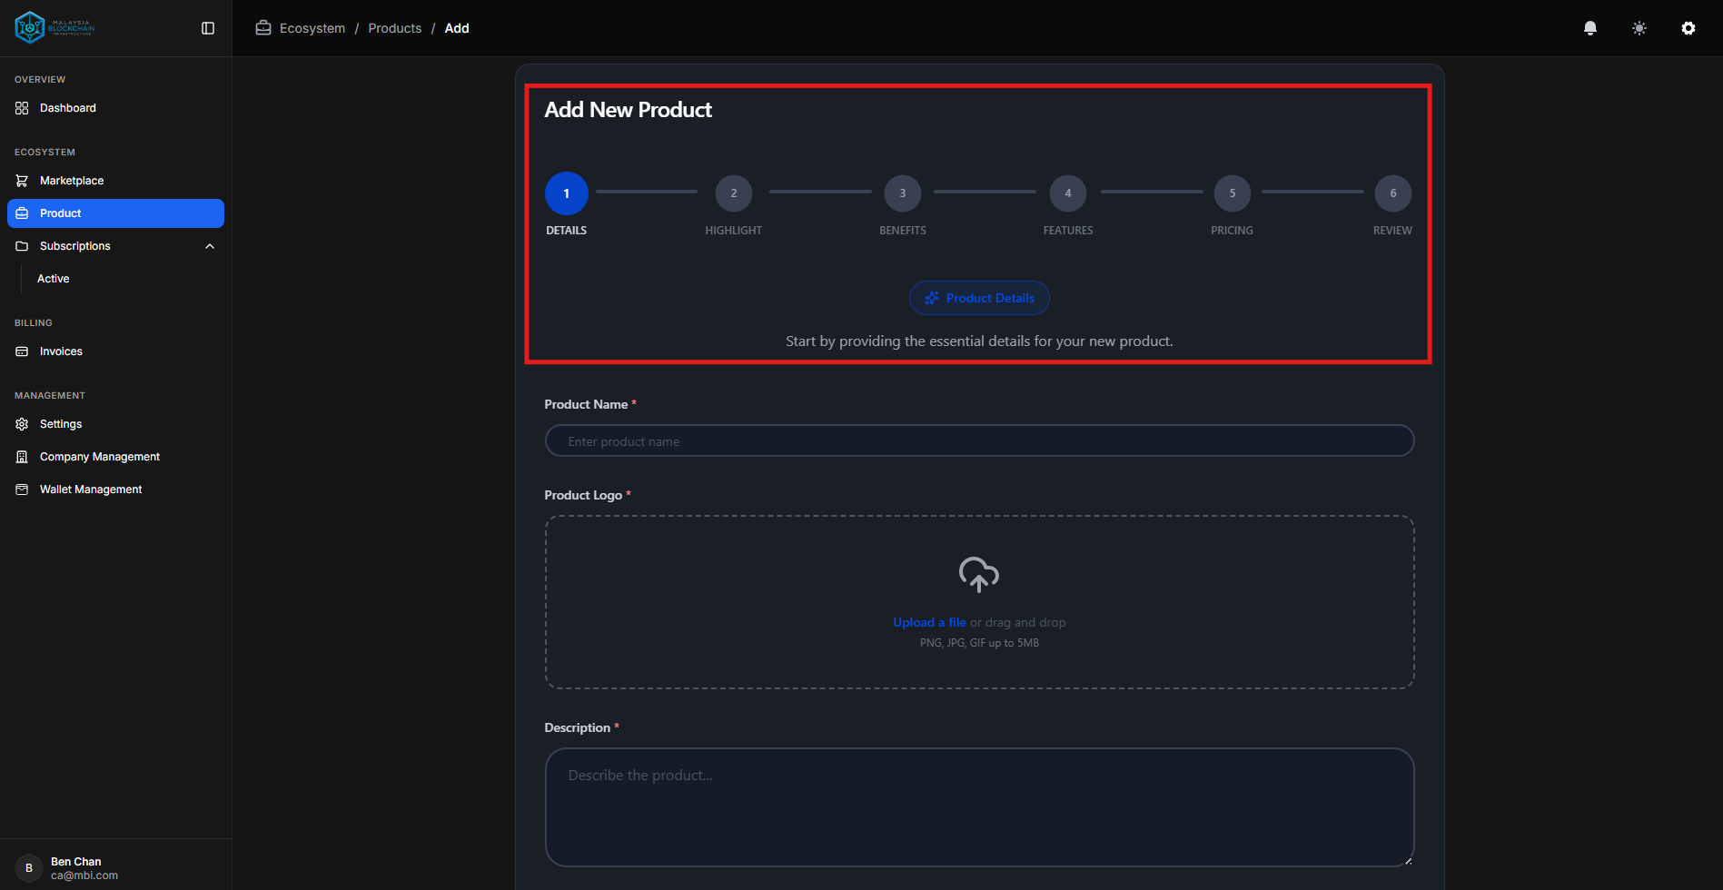The height and width of the screenshot is (890, 1723).
Task: Open Company Management via its icon
Action: click(21, 456)
